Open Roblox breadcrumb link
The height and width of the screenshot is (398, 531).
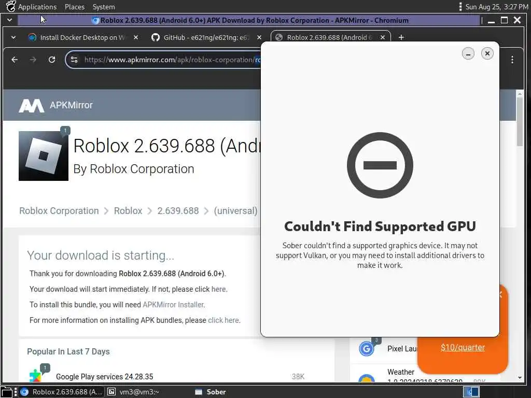click(128, 211)
